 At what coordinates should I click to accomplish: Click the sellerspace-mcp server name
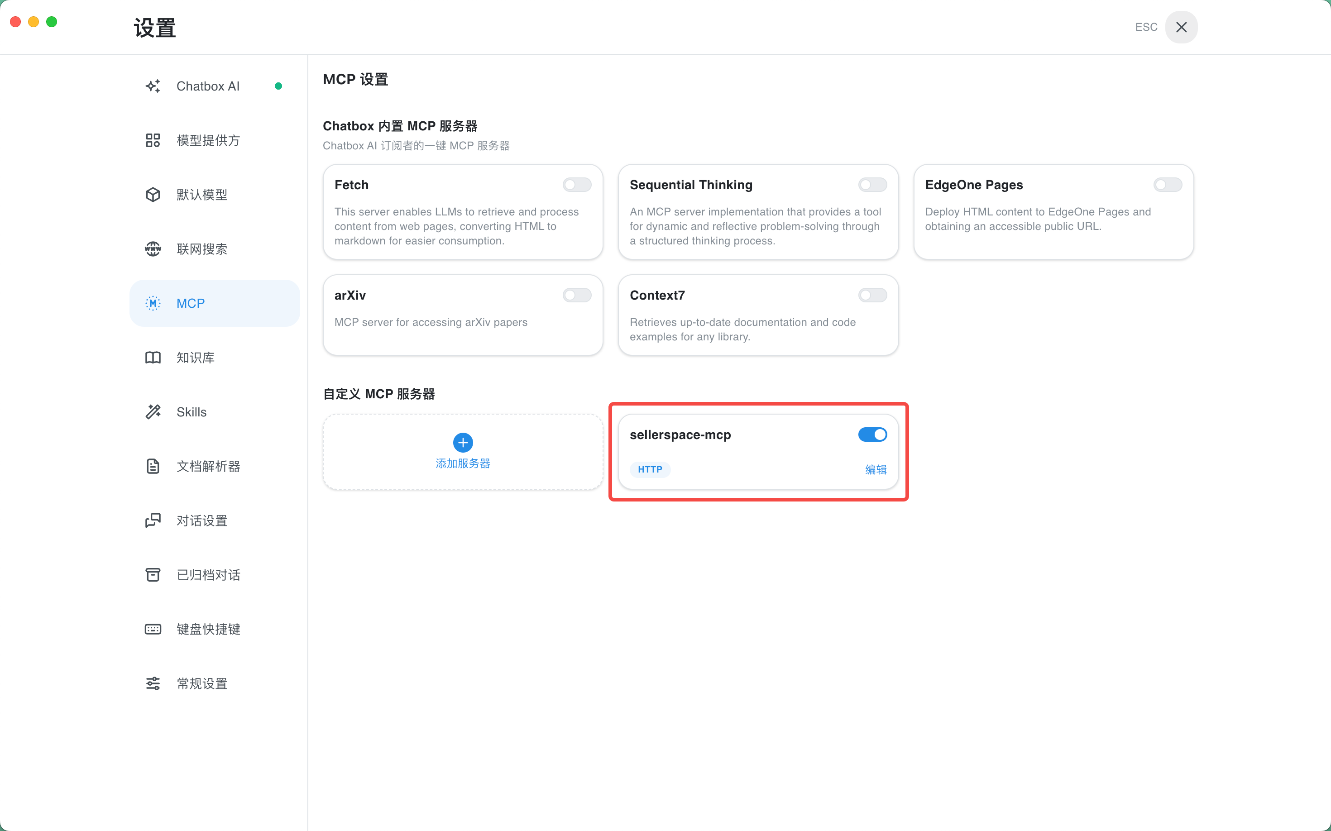[680, 435]
